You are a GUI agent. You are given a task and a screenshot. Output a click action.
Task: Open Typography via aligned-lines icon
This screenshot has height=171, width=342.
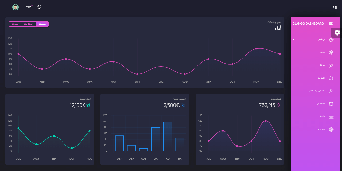click(331, 117)
